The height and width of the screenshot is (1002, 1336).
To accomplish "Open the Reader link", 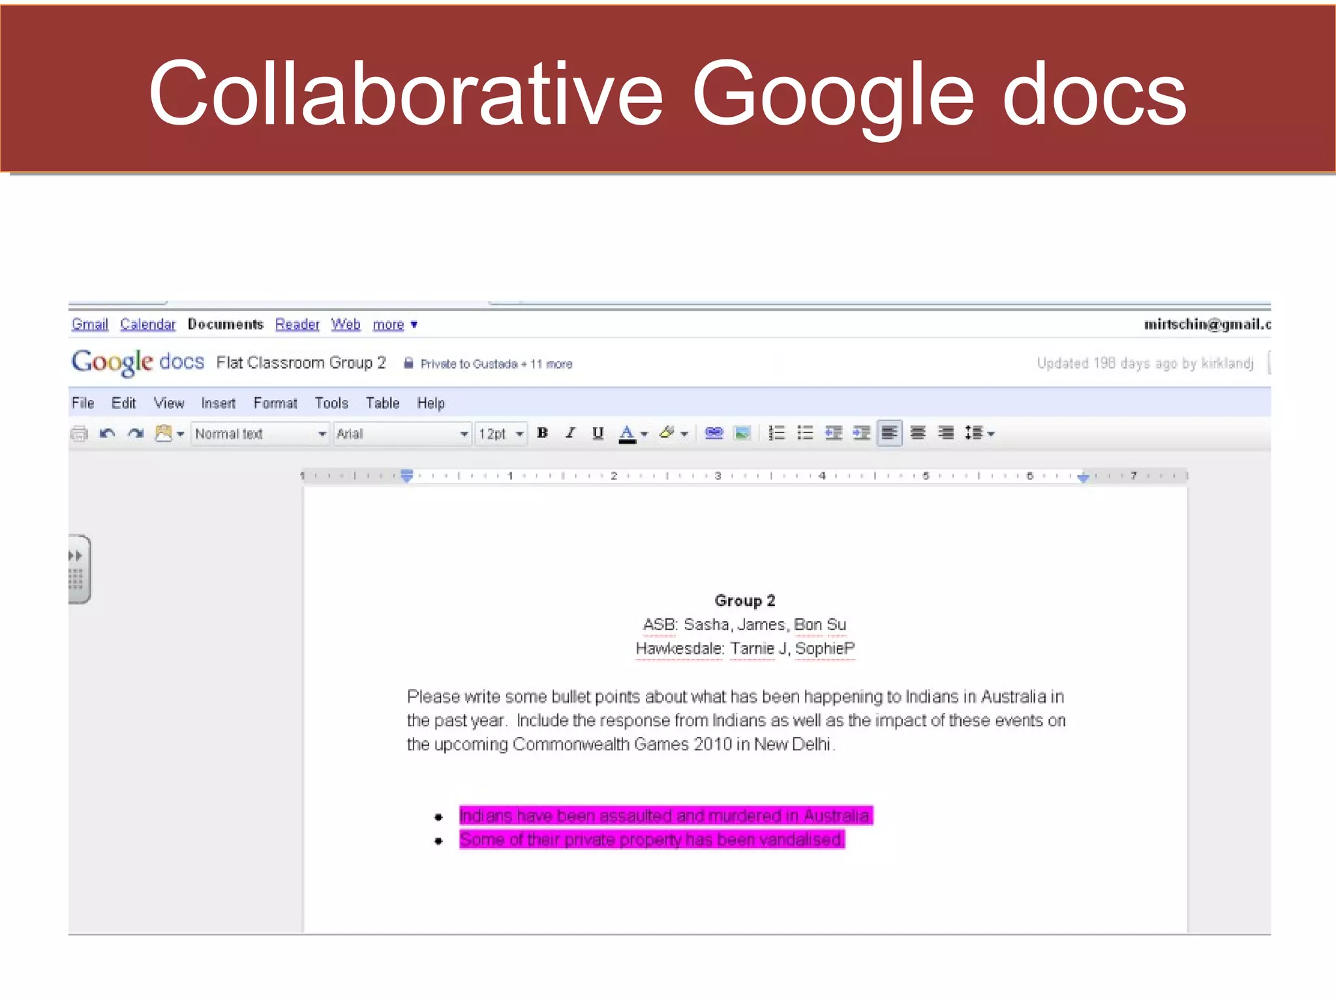I will [x=297, y=324].
